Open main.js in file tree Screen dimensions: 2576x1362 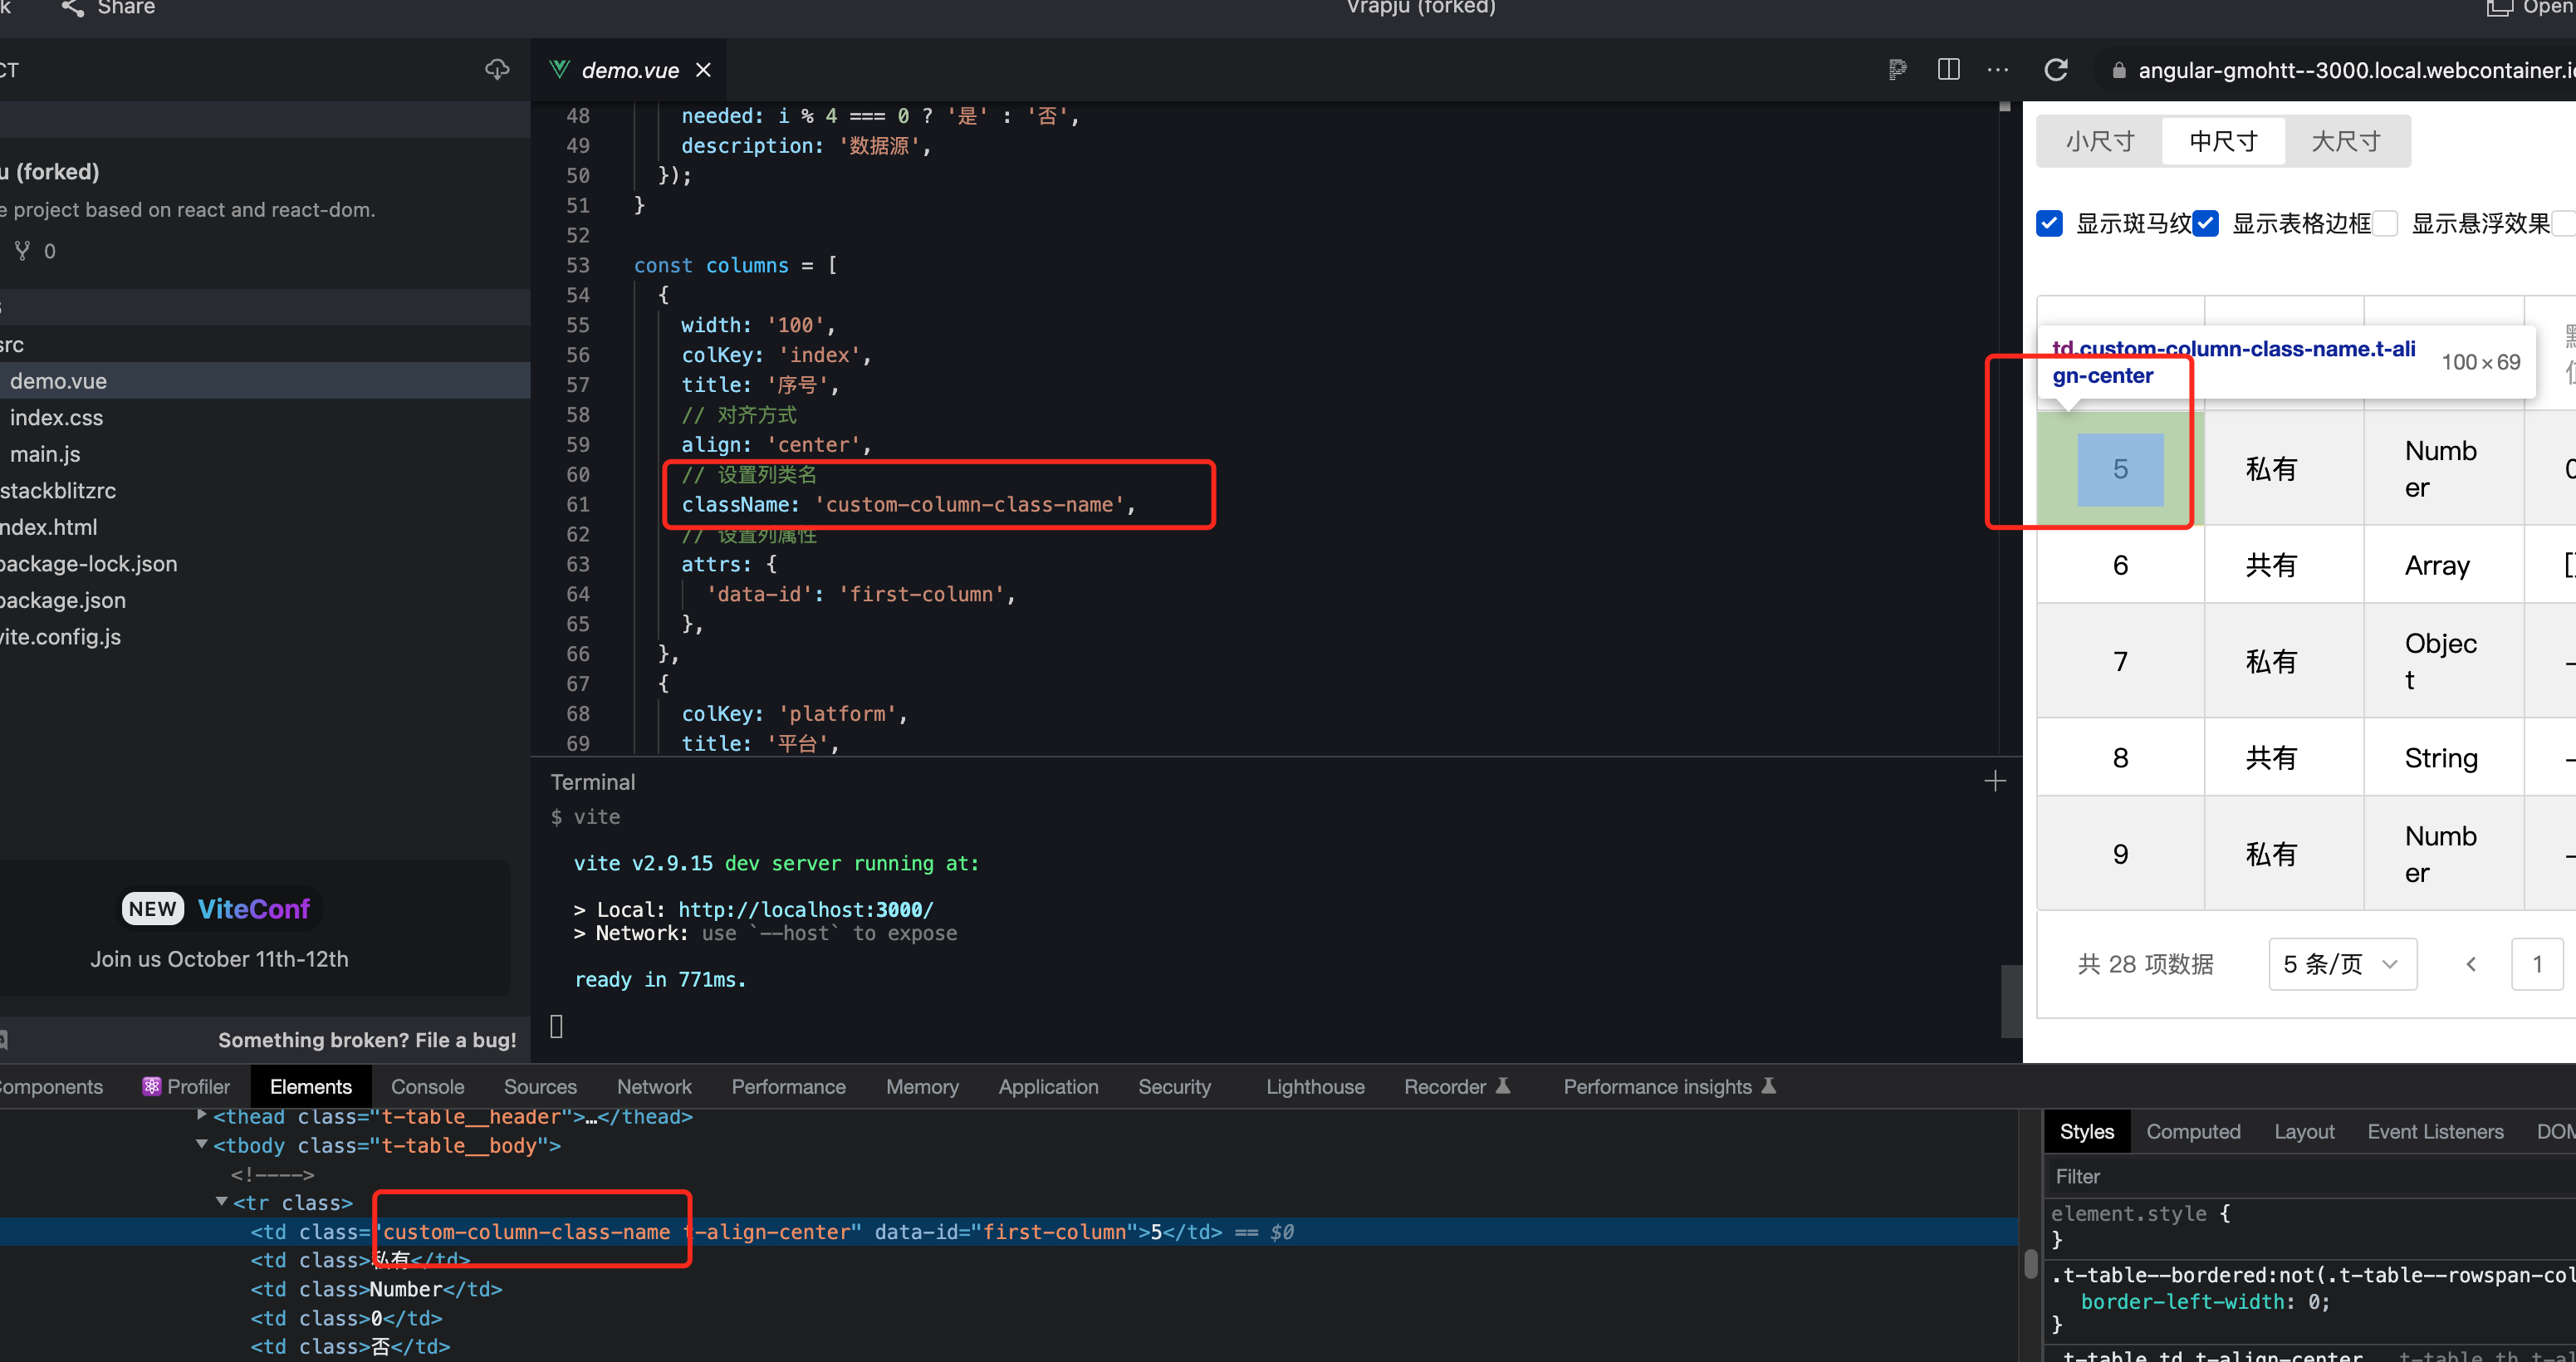45,454
